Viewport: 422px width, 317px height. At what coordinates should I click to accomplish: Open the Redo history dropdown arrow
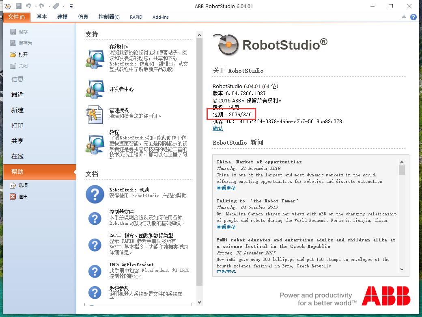click(x=50, y=6)
